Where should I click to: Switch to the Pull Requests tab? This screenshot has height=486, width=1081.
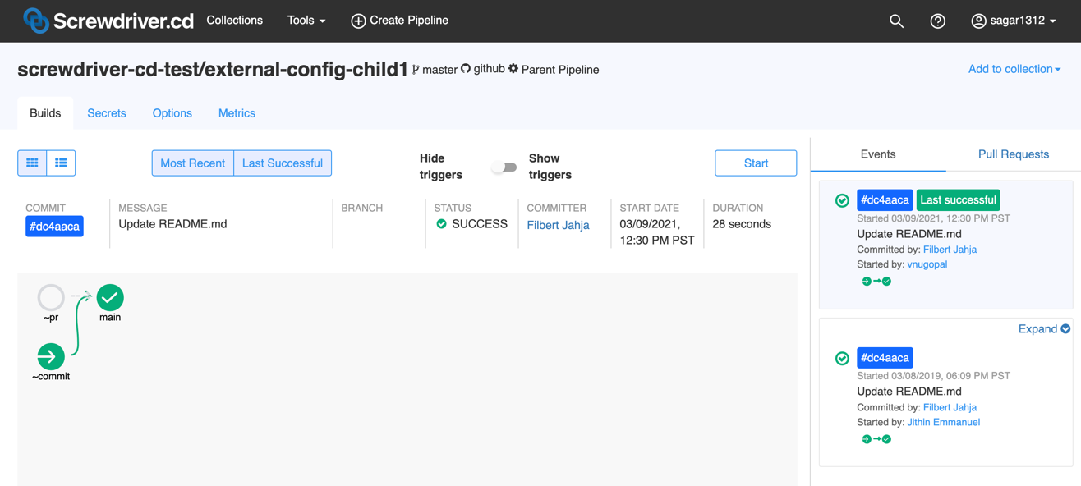pos(1014,154)
